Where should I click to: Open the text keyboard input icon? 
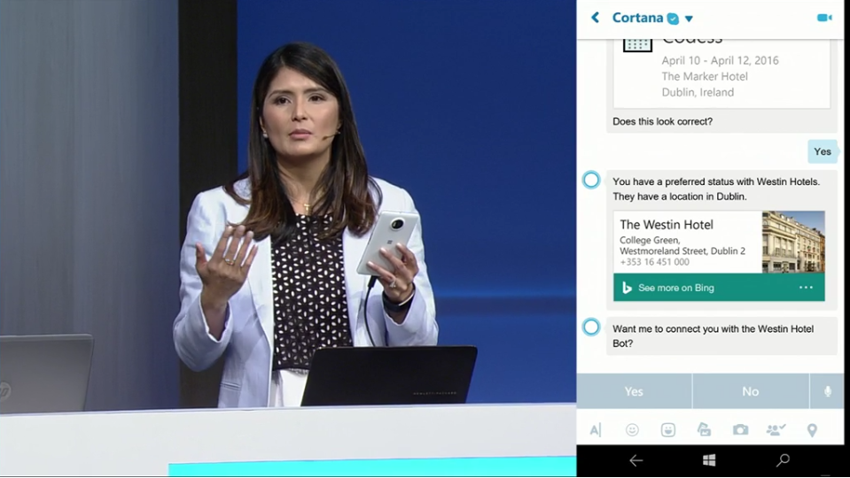click(596, 430)
